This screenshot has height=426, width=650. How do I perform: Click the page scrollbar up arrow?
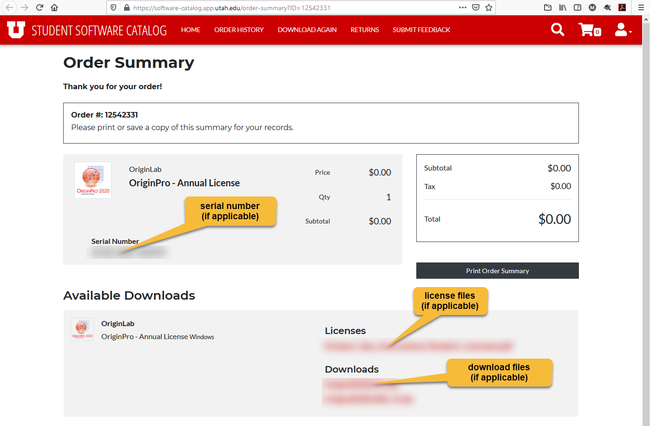(x=646, y=20)
